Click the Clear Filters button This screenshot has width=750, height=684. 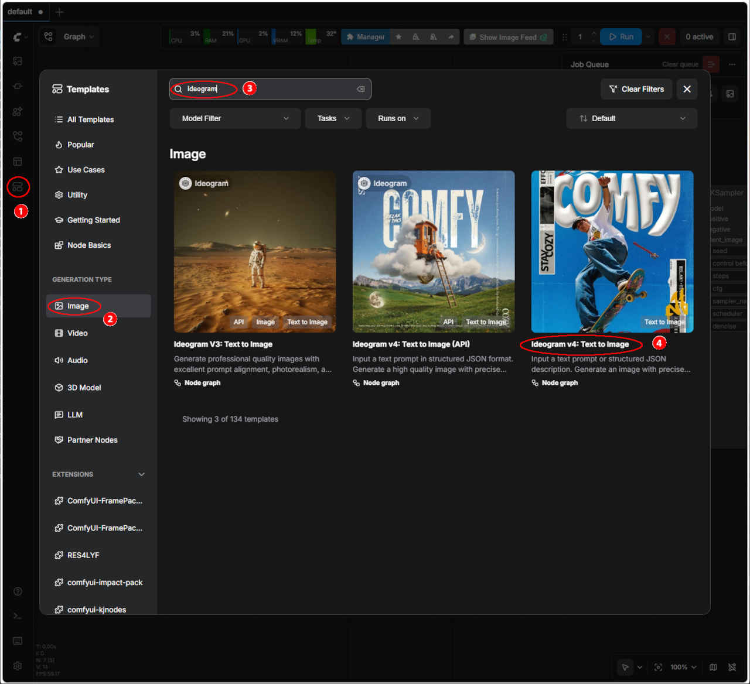[x=636, y=89]
